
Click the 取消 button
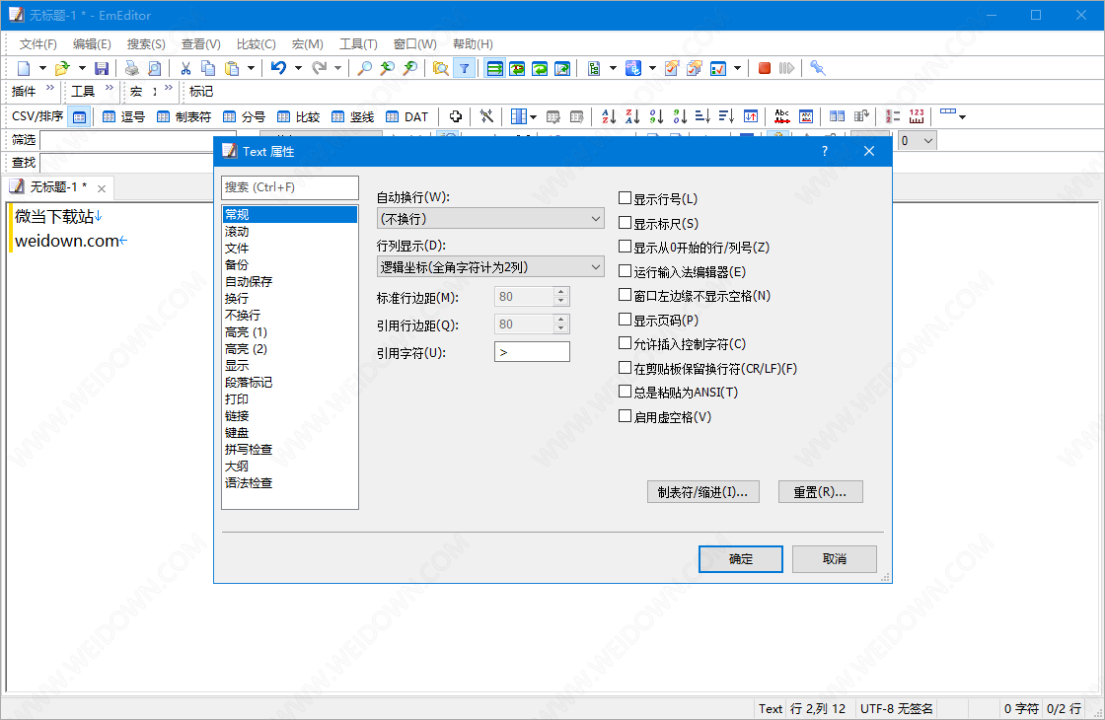835,558
